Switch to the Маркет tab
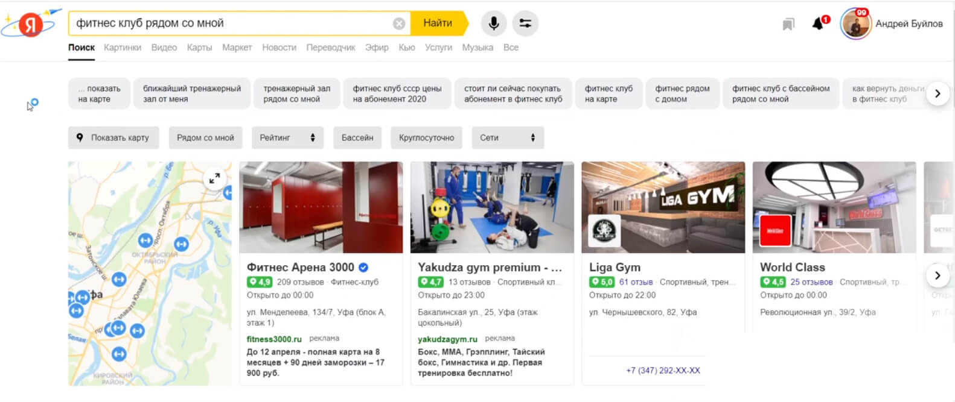Viewport: 955px width, 402px height. (237, 48)
